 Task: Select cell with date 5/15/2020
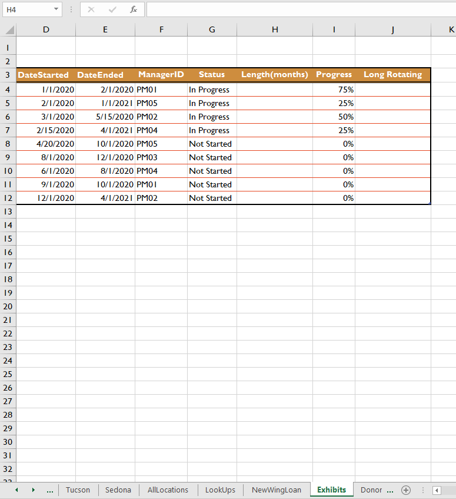(105, 117)
